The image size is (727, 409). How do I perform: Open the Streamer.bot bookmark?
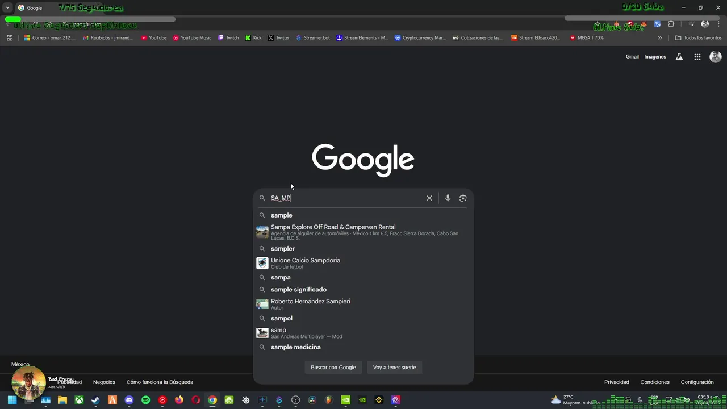point(313,38)
